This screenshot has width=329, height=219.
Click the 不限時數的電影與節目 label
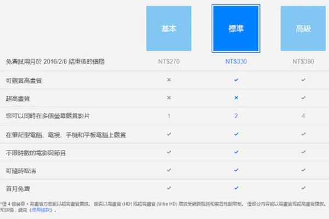36,153
